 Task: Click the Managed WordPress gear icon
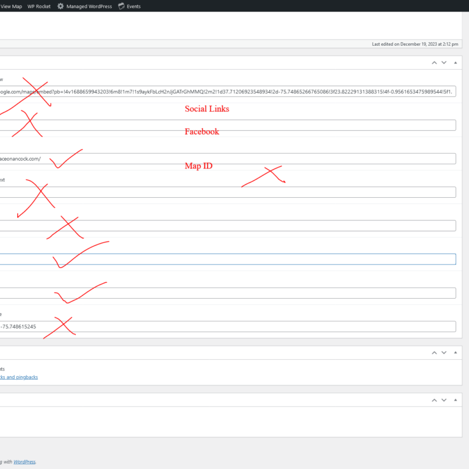pos(60,6)
